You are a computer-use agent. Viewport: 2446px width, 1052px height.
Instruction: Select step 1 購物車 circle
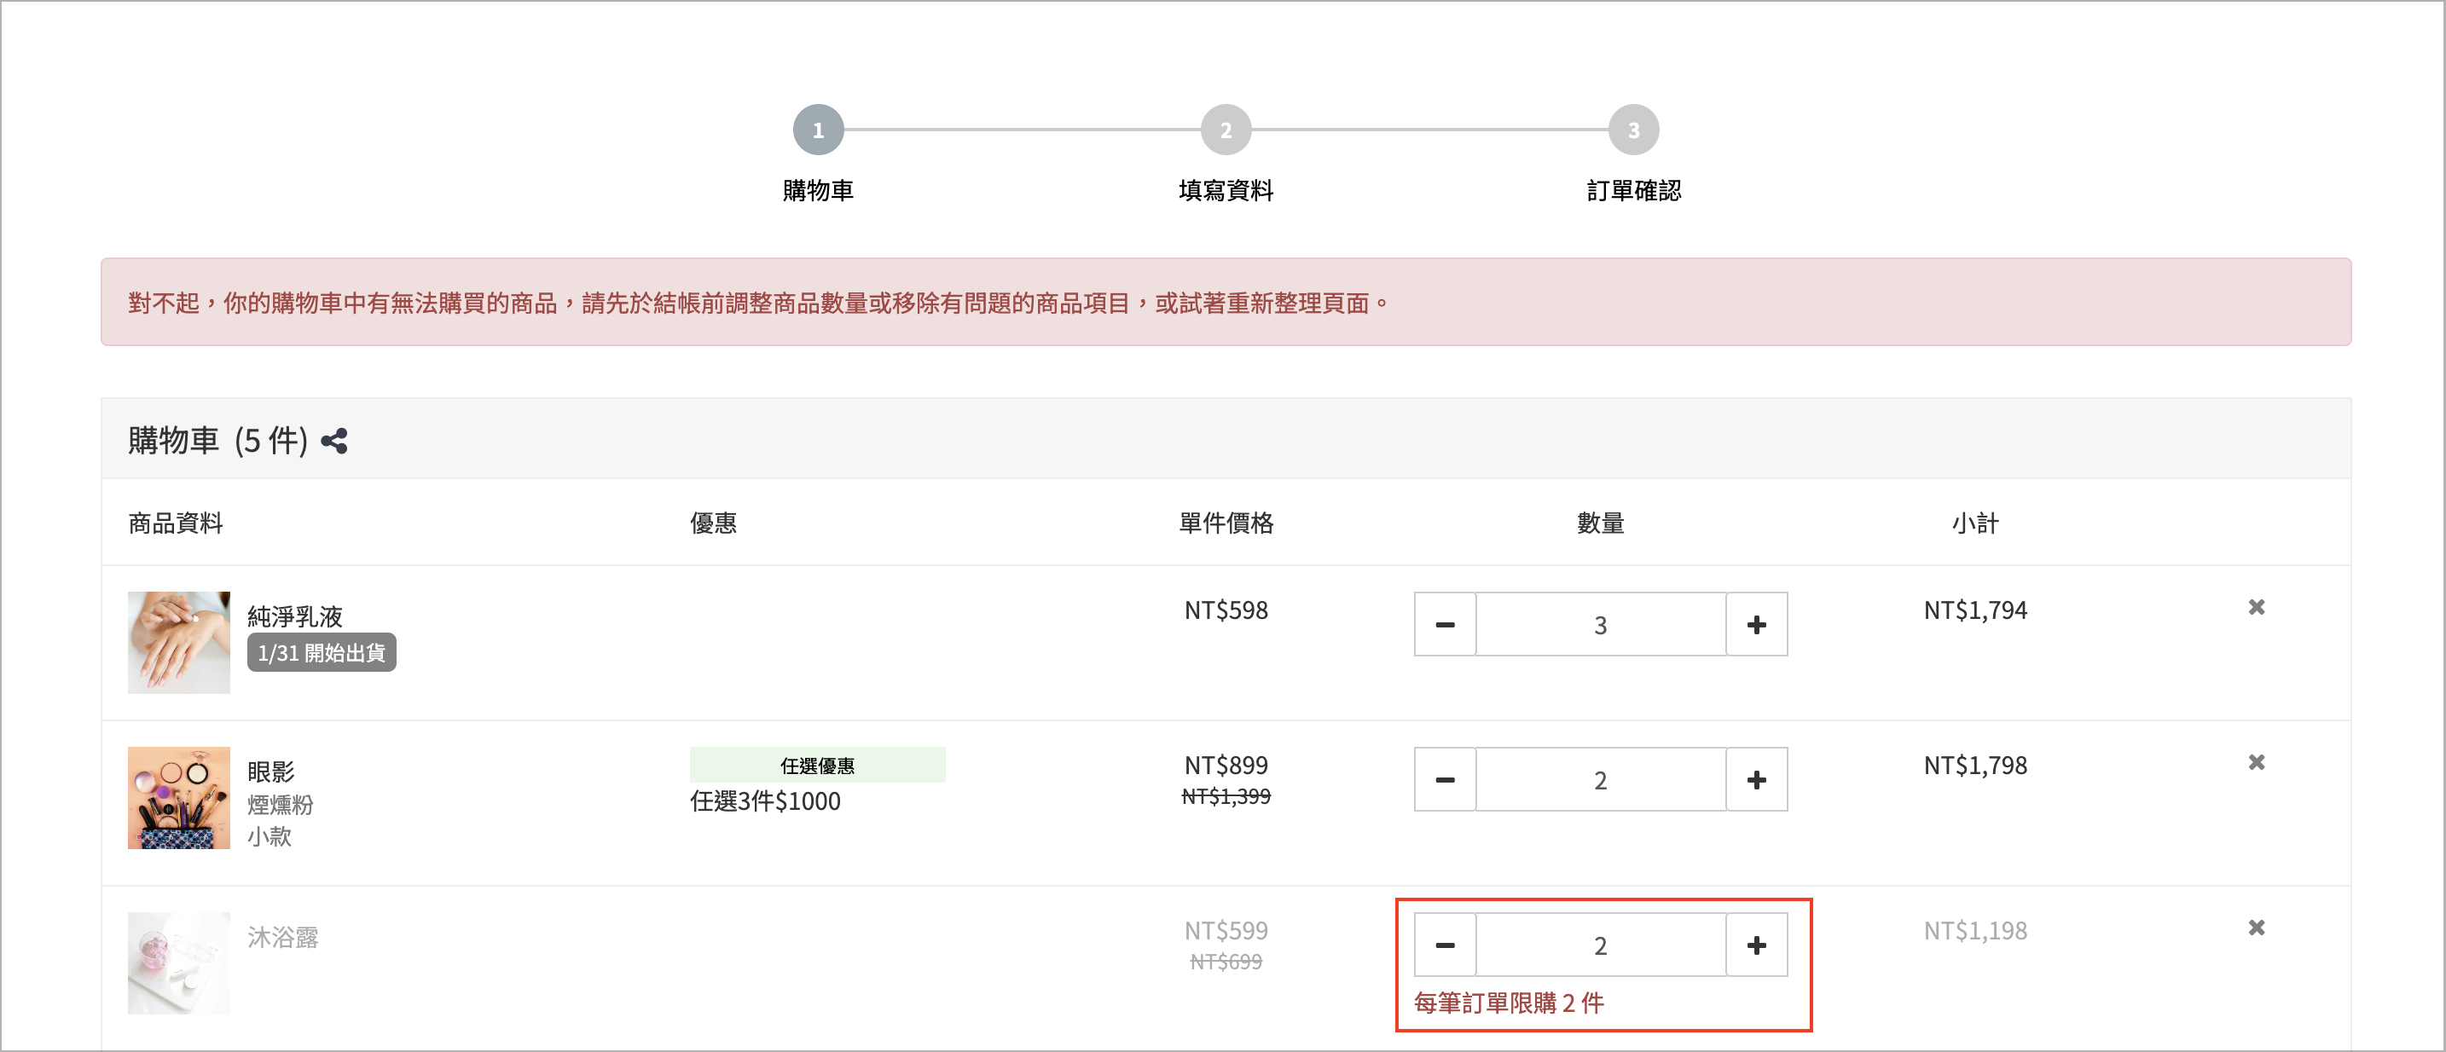(x=818, y=130)
